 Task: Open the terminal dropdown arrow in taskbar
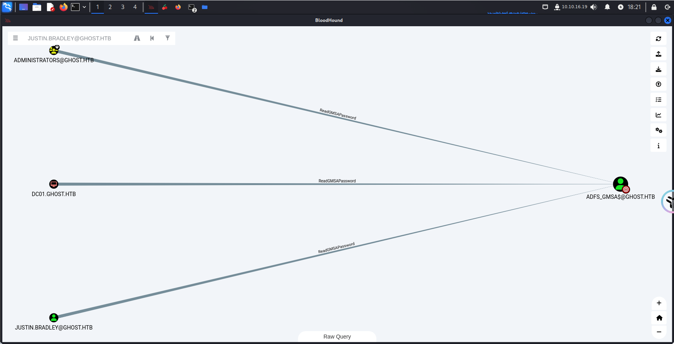point(84,7)
